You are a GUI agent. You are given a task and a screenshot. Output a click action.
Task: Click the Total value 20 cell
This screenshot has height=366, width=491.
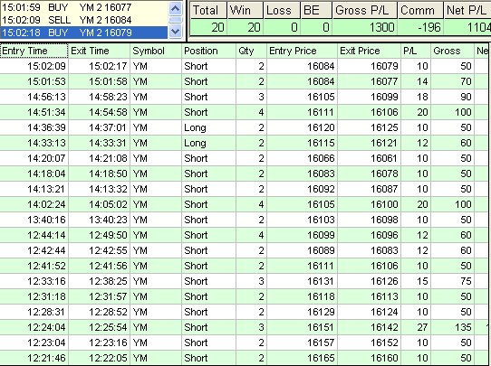pyautogui.click(x=208, y=27)
